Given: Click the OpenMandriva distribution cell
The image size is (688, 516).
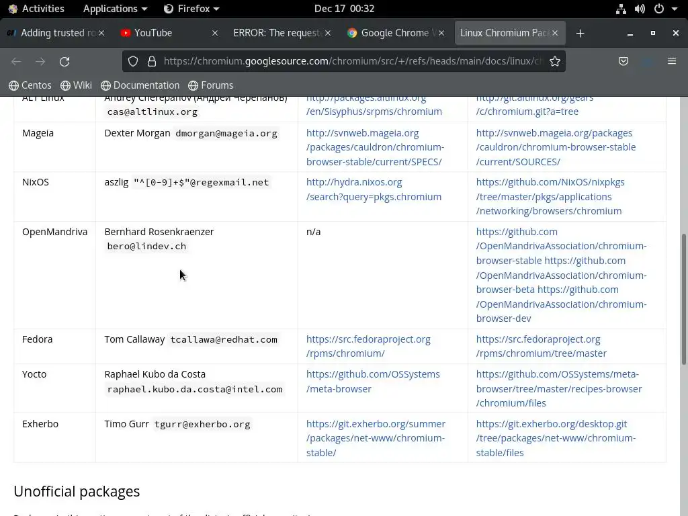Looking at the screenshot, I should 55,275.
